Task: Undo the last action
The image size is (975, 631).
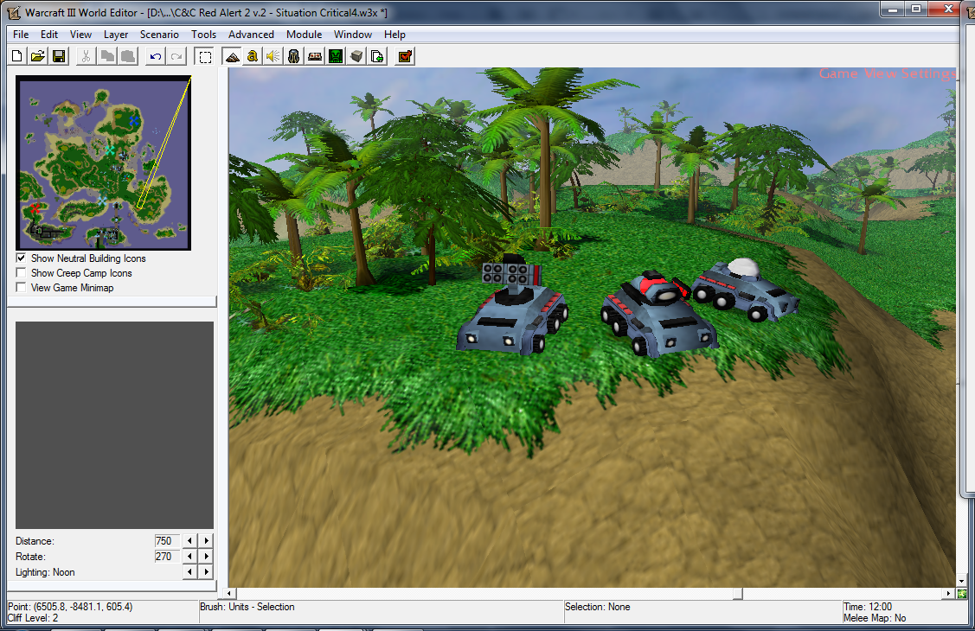Action: (156, 56)
